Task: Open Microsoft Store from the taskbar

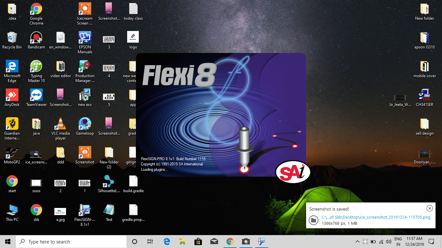Action: point(198,242)
